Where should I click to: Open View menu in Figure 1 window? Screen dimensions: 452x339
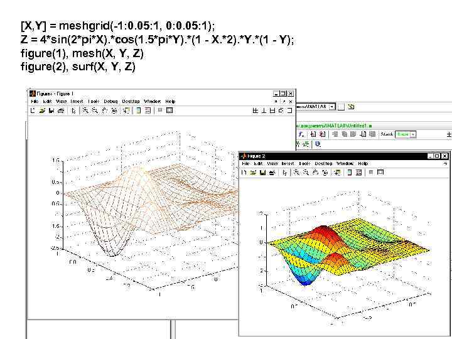61,102
